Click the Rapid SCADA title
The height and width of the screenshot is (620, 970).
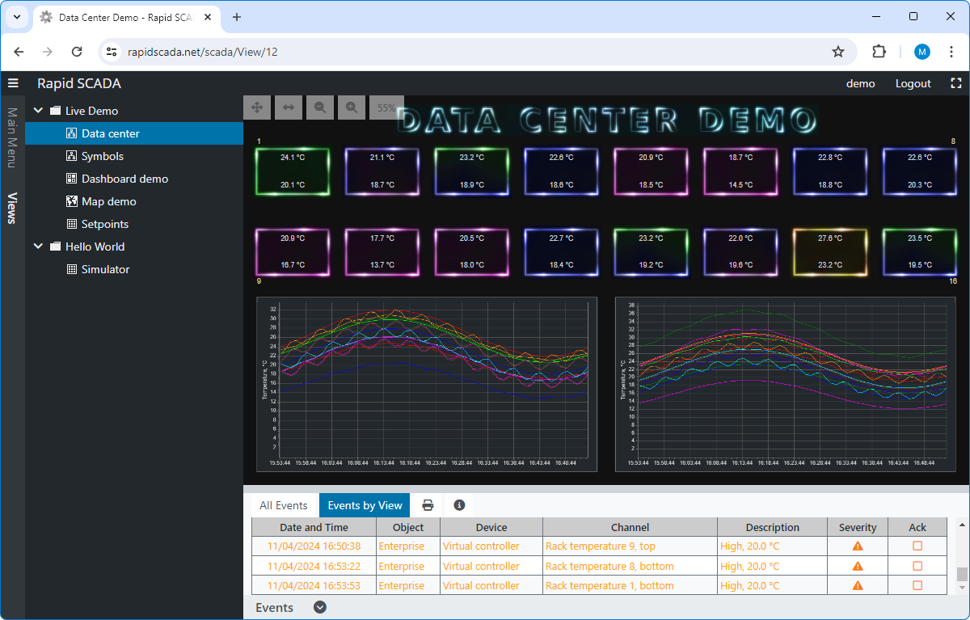[x=79, y=83]
